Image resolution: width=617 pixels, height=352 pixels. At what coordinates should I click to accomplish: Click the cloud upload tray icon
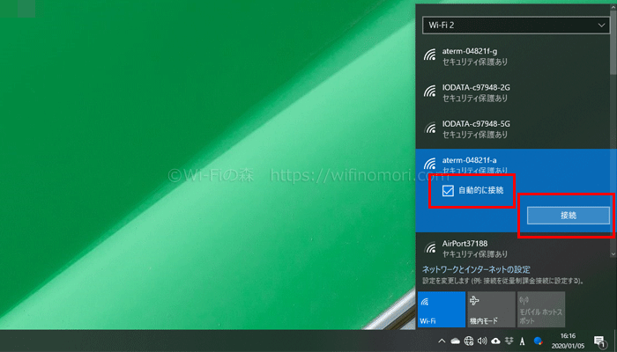pyautogui.click(x=495, y=341)
